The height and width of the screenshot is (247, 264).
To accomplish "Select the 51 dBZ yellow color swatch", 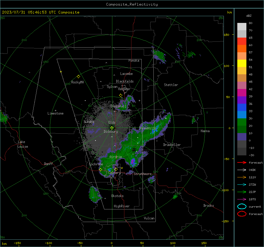I will pos(242,63).
